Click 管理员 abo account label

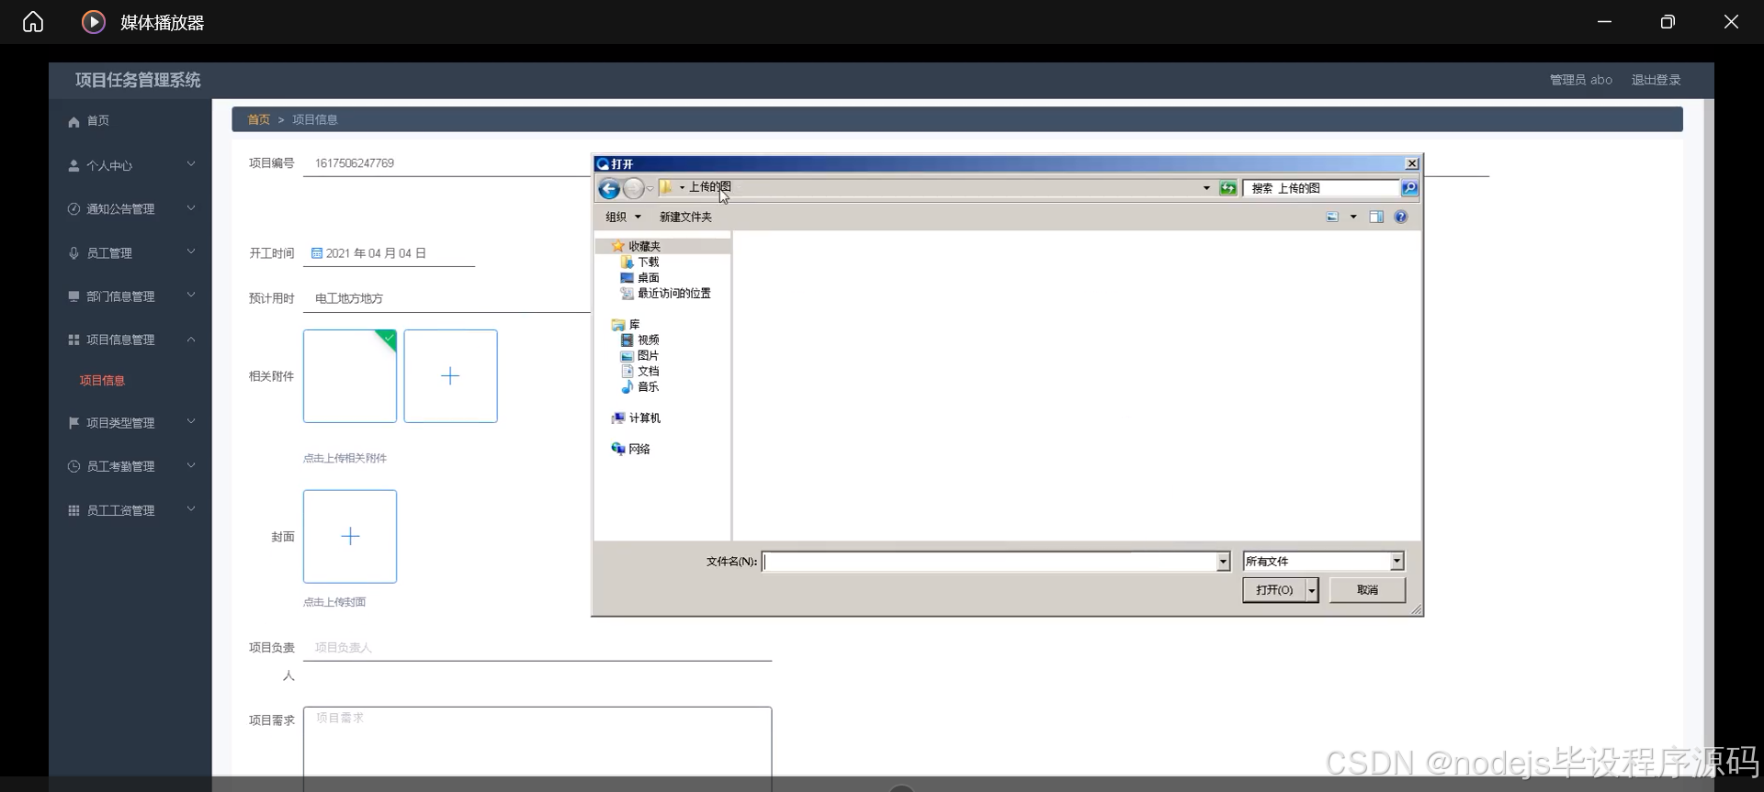click(x=1580, y=80)
